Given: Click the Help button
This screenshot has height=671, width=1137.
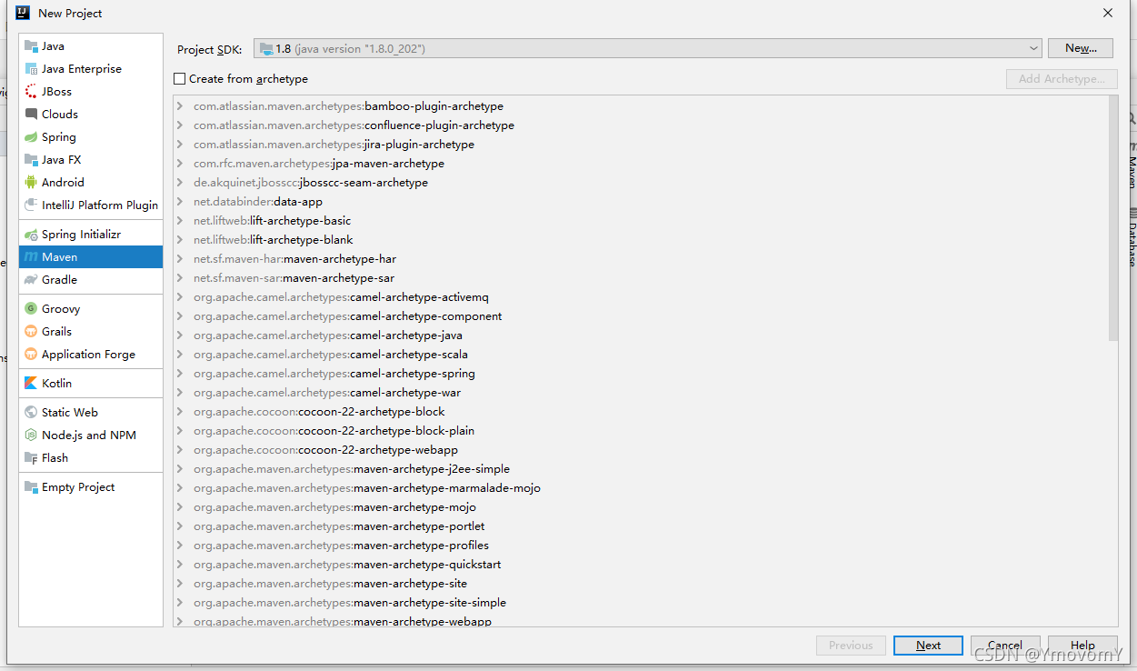Looking at the screenshot, I should (1082, 646).
